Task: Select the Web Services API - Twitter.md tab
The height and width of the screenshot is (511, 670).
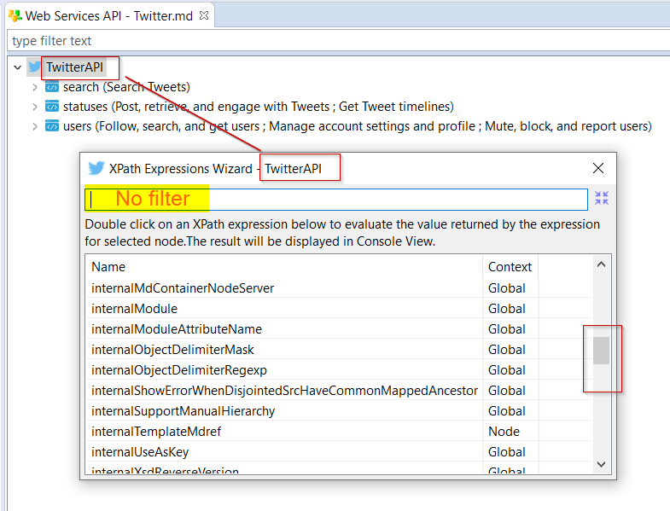Action: click(109, 16)
